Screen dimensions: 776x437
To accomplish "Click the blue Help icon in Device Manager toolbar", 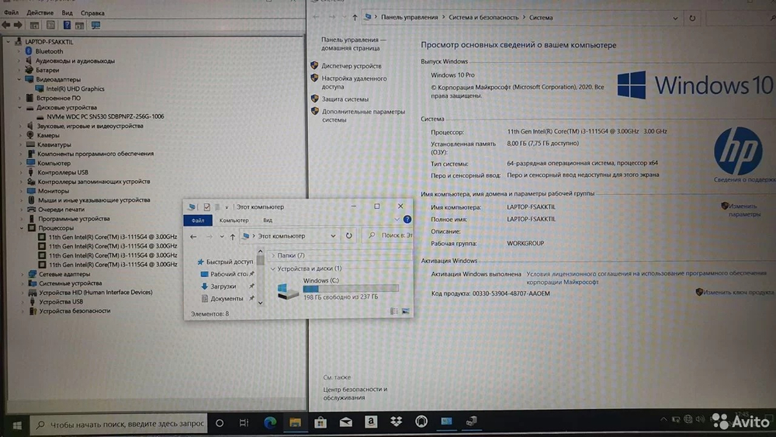I will pyautogui.click(x=67, y=25).
